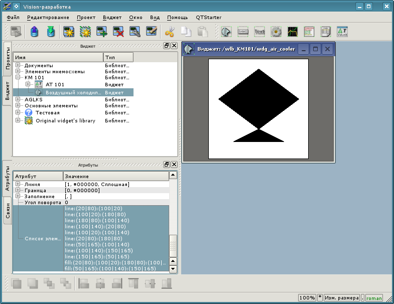Select the Text widget tool icon
Image resolution: width=394 pixels, height=304 pixels.
point(259,32)
